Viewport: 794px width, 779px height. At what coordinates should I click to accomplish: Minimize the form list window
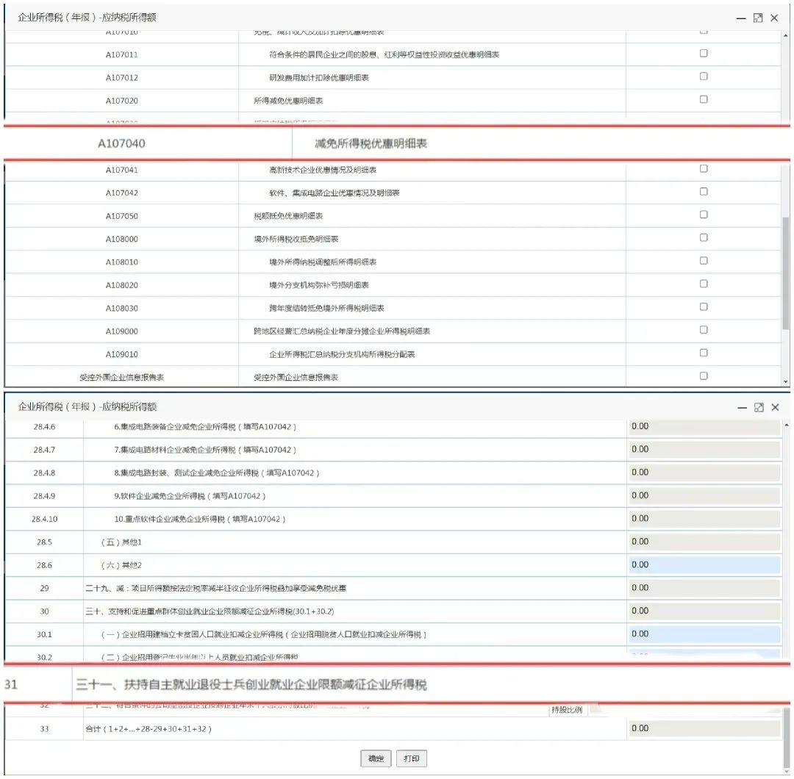tap(741, 18)
